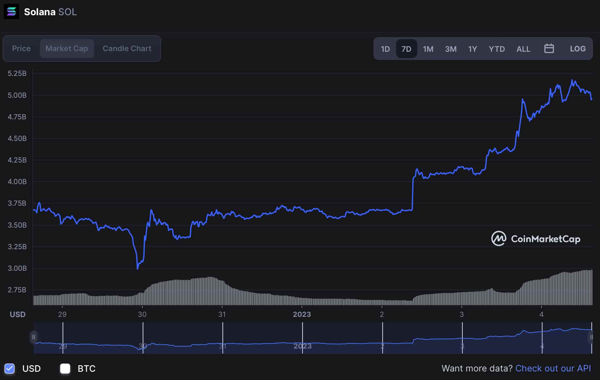600x380 pixels.
Task: Select the ALL timeframe
Action: pyautogui.click(x=523, y=49)
